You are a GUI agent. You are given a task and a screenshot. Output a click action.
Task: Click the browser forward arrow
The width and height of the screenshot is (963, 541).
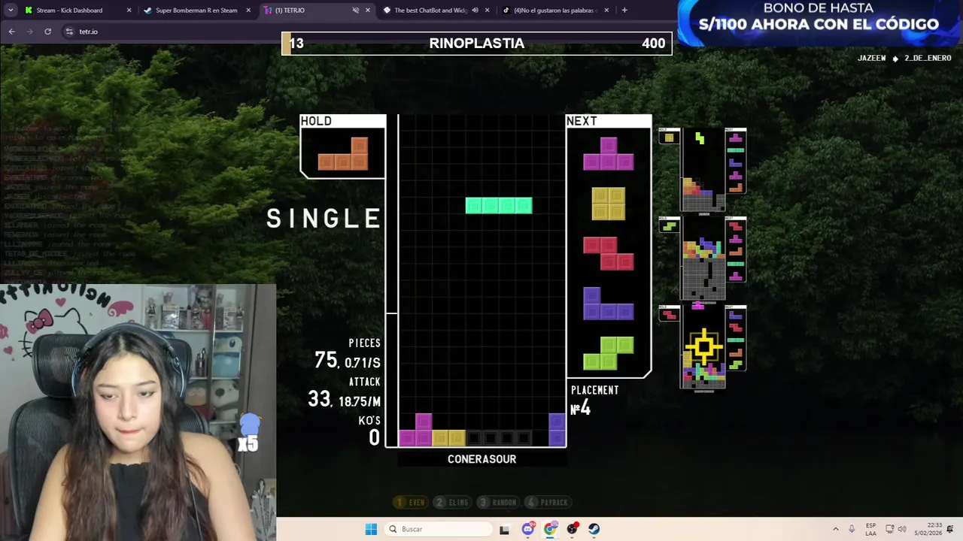(x=29, y=32)
